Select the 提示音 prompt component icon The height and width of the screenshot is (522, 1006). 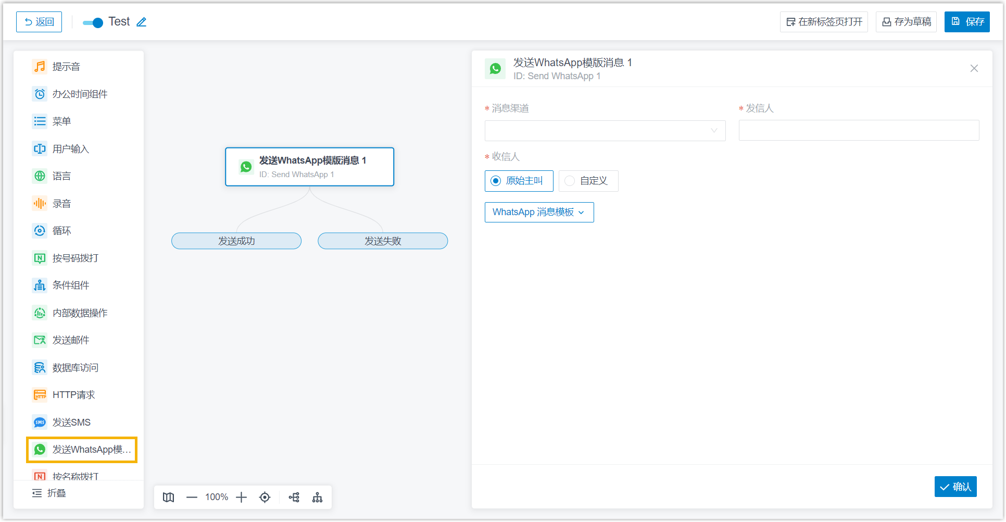(40, 67)
